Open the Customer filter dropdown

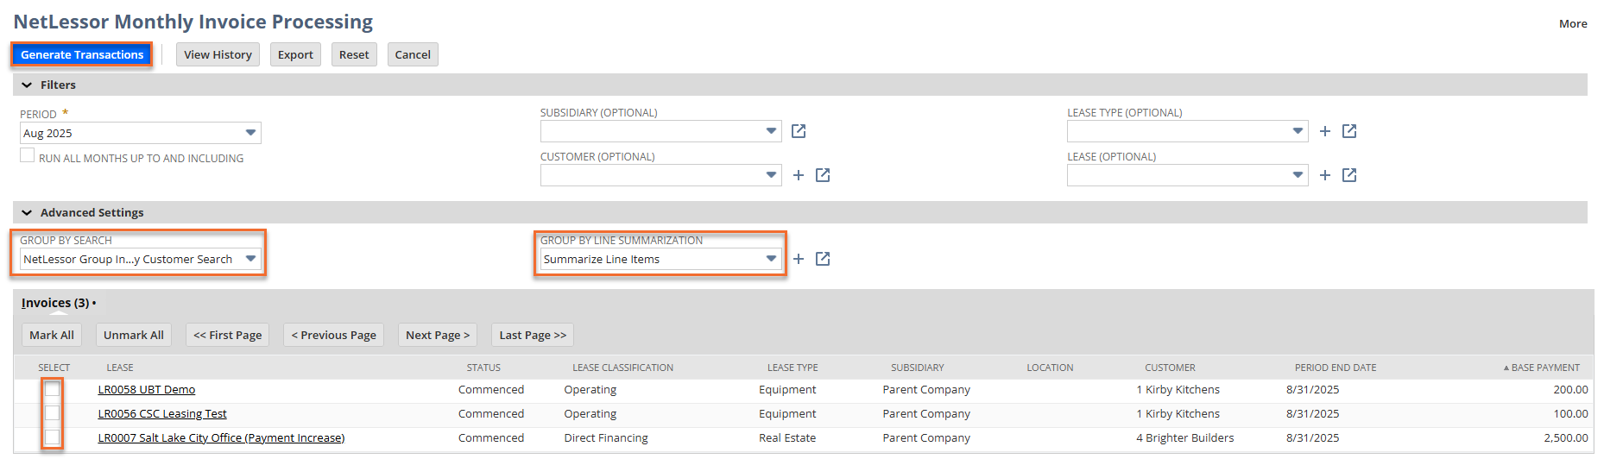pyautogui.click(x=661, y=175)
